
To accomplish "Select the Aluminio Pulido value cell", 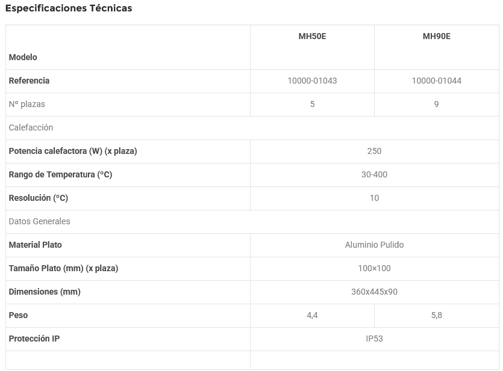I will click(x=374, y=245).
